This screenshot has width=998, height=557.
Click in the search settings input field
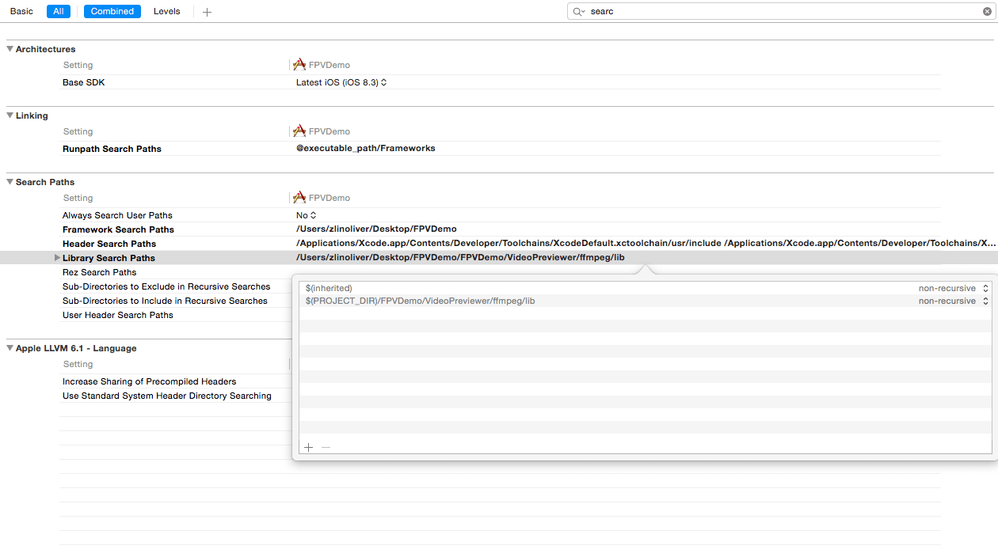(x=784, y=12)
